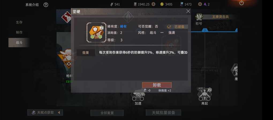Click the system help question mark icon
The width and height of the screenshot is (273, 120).
click(x=46, y=5)
